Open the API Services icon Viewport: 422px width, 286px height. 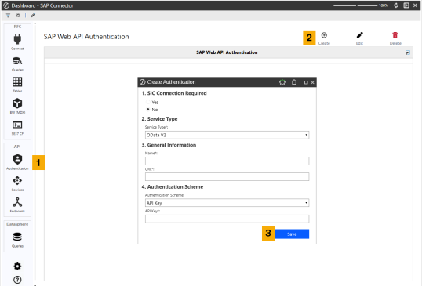(17, 181)
